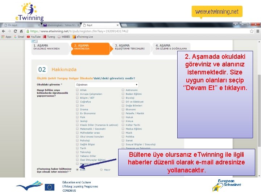The width and height of the screenshot is (261, 196).
Task: Check the Beden Eğitimi checkbox
Action: point(123,94)
